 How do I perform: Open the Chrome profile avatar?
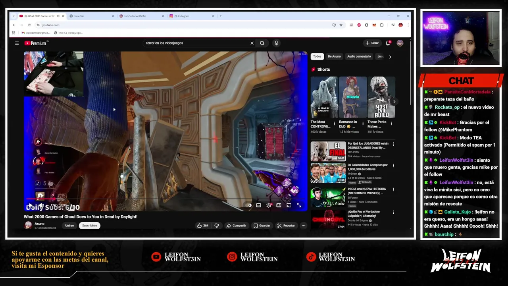tap(400, 25)
